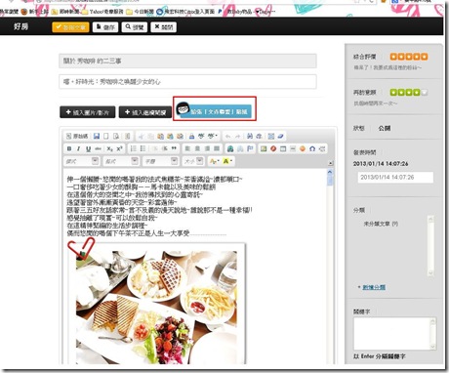Image resolution: width=449 pixels, height=373 pixels.
Task: Click the Smiley emoticon icon
Action: pos(303,148)
